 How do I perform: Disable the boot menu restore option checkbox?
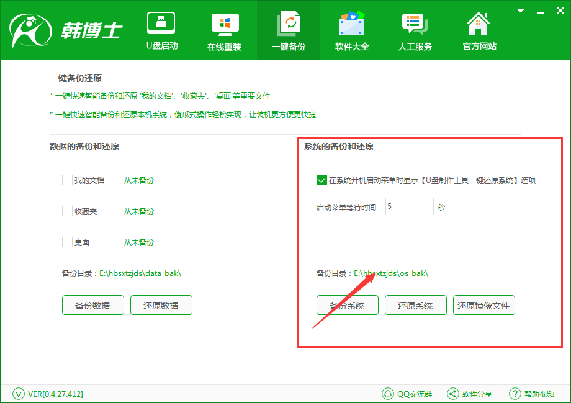point(321,180)
